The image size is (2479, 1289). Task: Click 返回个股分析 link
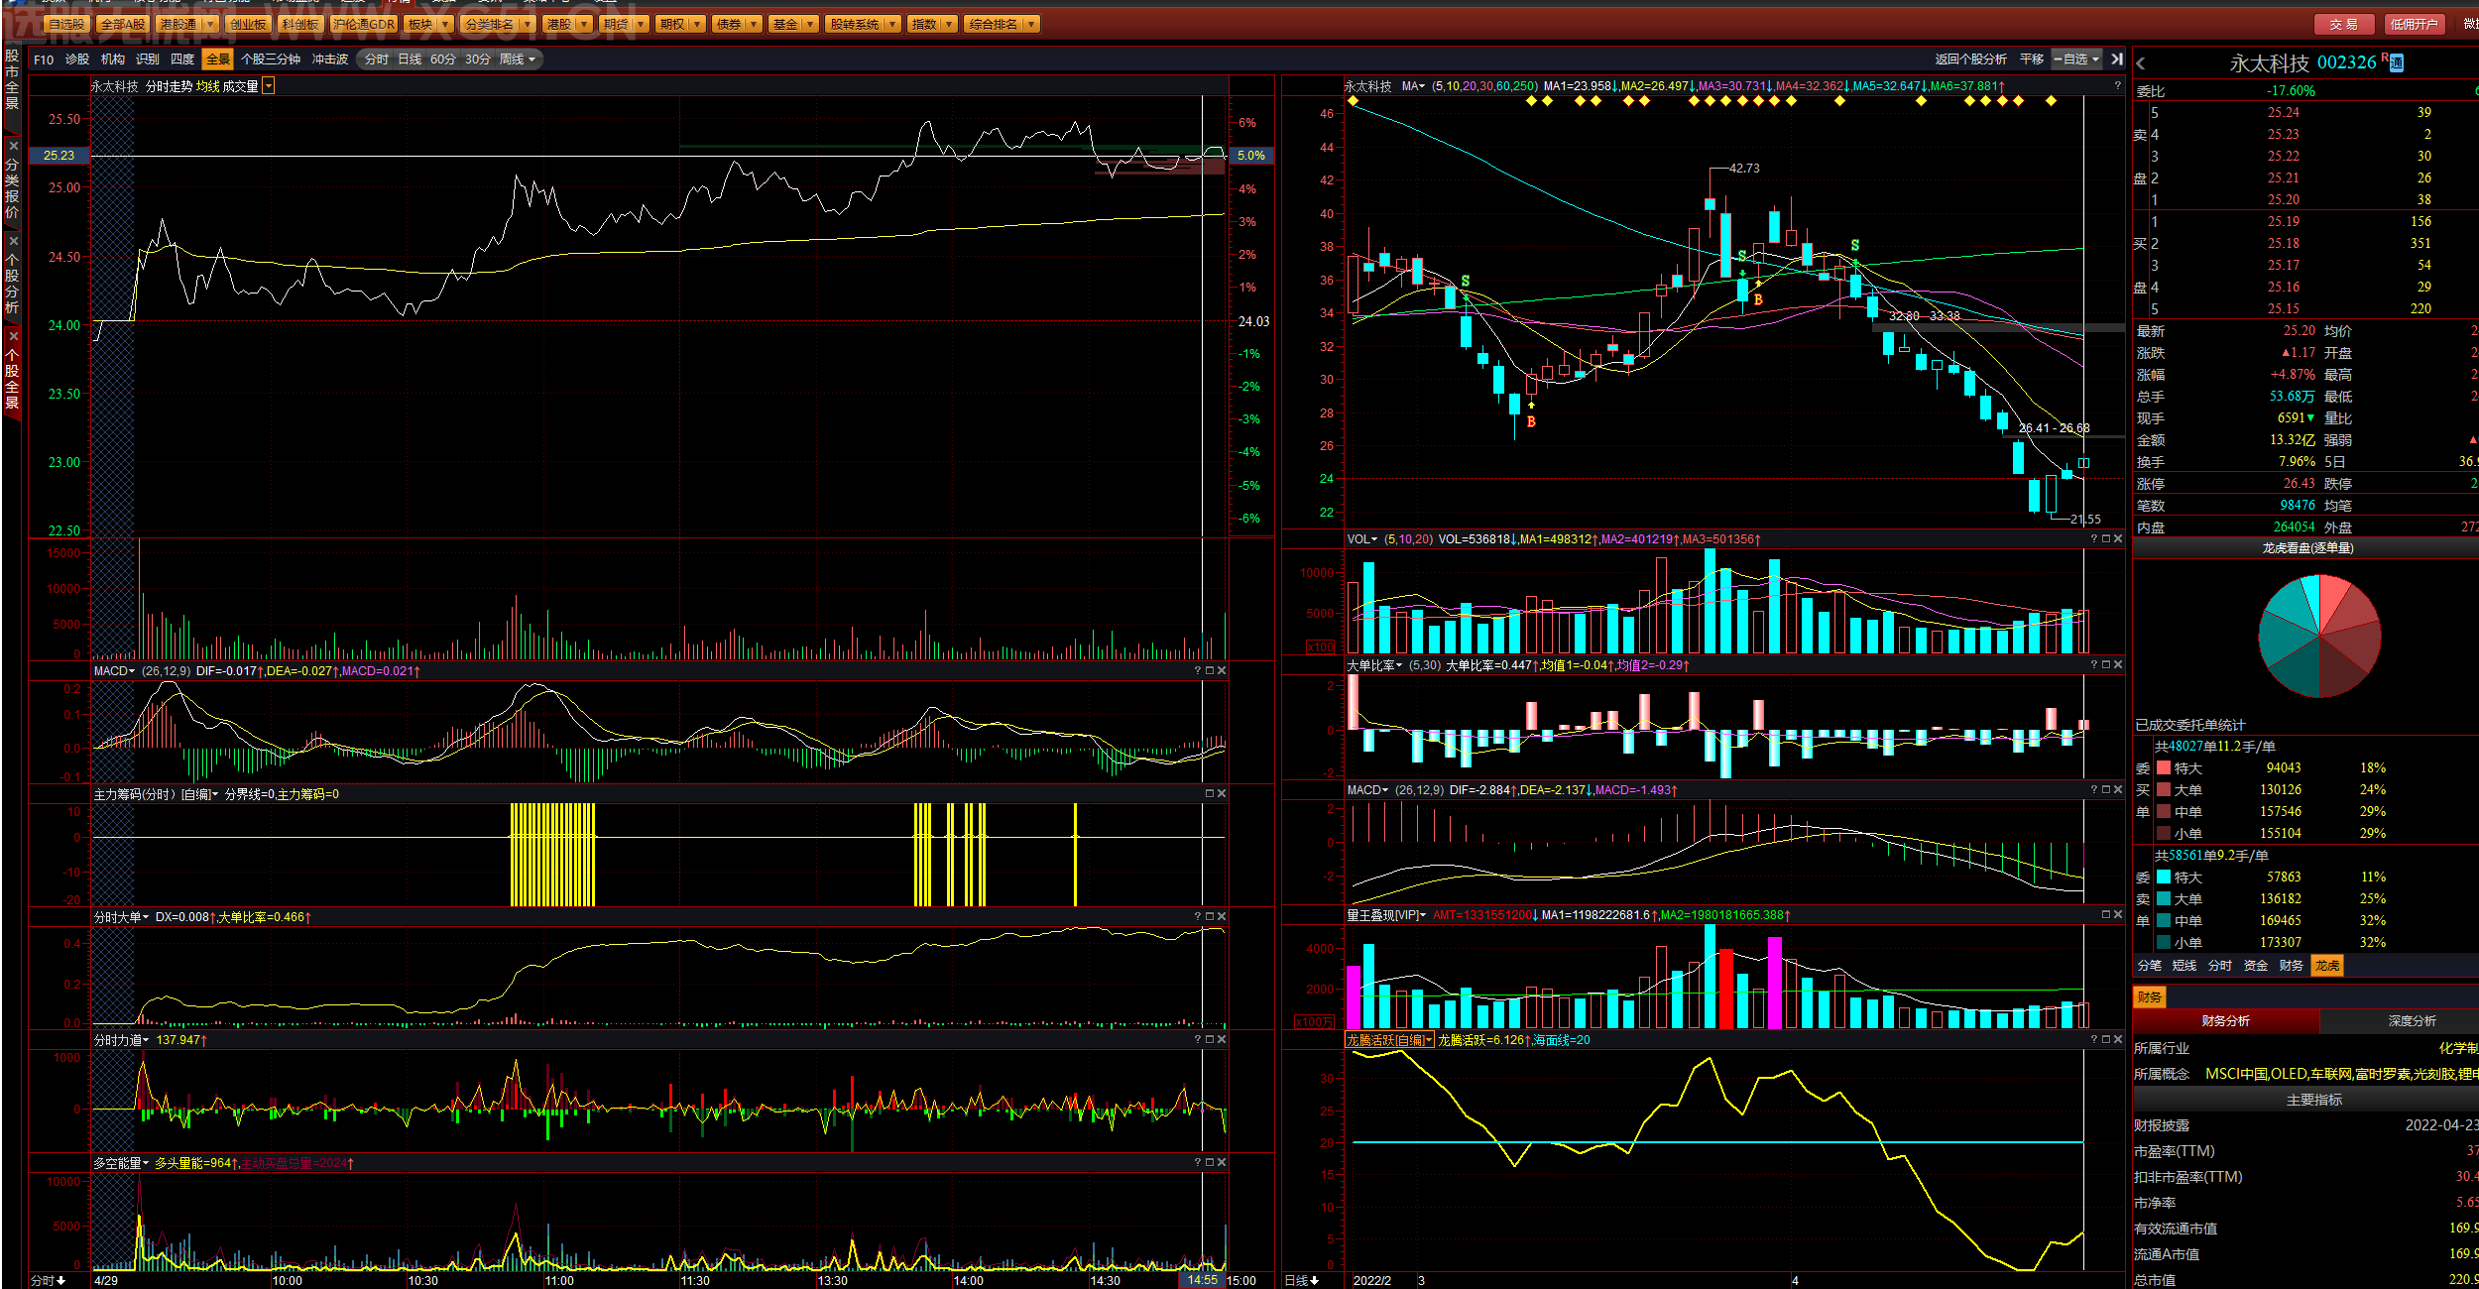pyautogui.click(x=1971, y=59)
